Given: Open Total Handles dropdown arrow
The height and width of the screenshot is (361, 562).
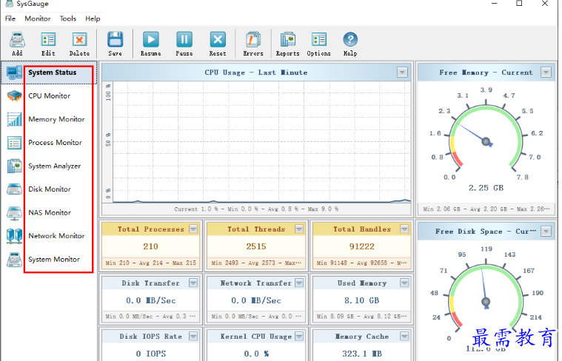Looking at the screenshot, I should point(404,229).
